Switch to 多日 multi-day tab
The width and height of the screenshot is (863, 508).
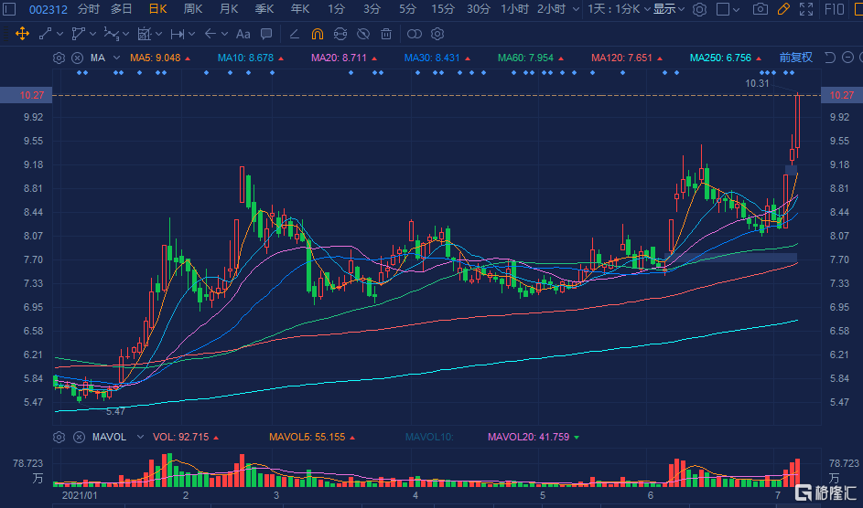121,9
